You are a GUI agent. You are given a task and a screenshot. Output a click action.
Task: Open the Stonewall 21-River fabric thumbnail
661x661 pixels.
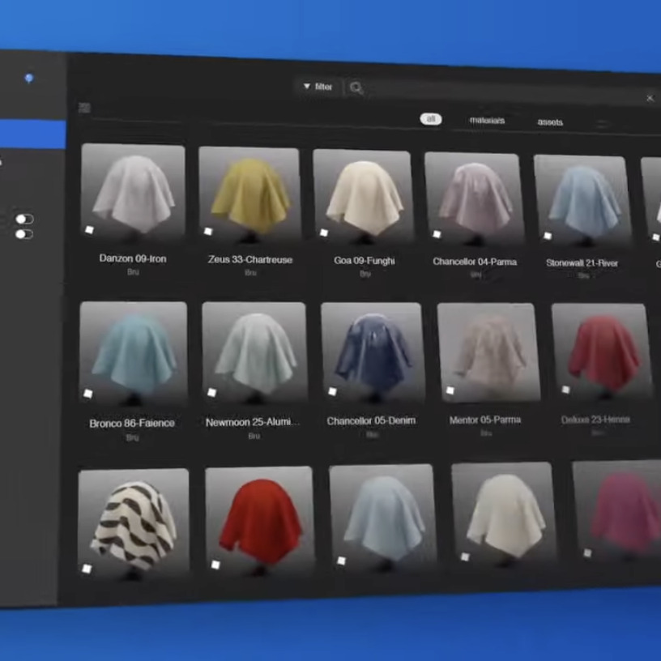[x=582, y=199]
